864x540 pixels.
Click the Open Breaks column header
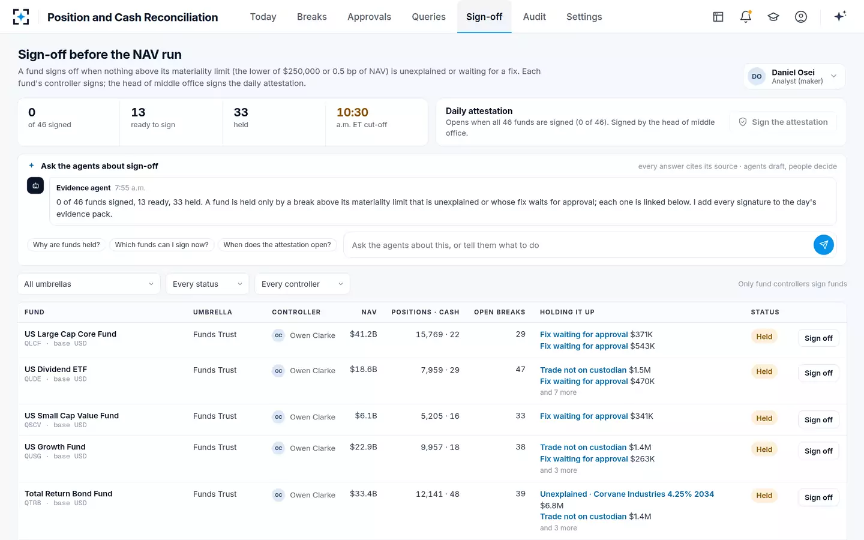(x=499, y=312)
